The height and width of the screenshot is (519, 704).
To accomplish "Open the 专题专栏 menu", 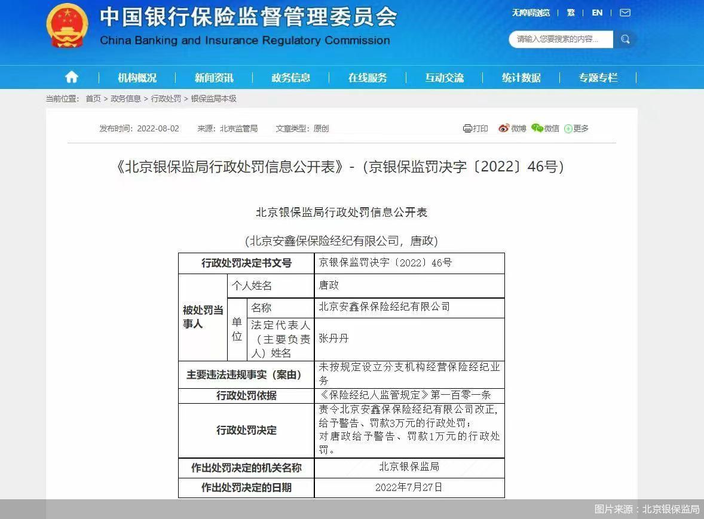I will tap(598, 78).
